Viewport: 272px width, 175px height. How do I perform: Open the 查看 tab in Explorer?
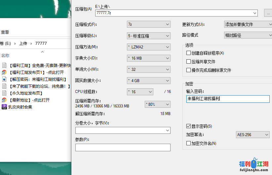[5, 32]
